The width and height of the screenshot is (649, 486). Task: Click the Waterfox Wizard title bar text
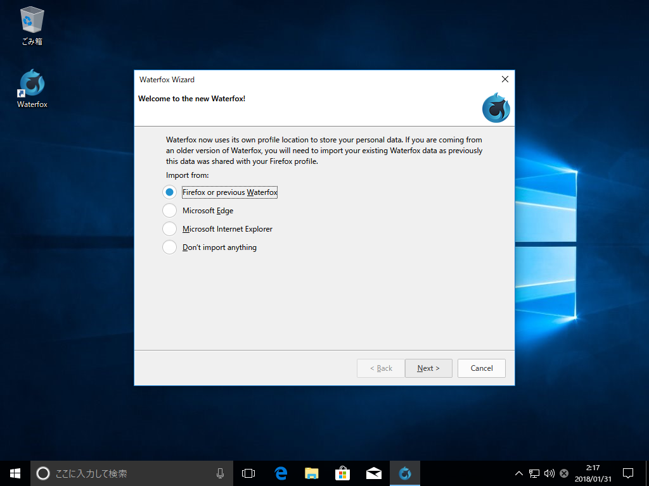(167, 79)
